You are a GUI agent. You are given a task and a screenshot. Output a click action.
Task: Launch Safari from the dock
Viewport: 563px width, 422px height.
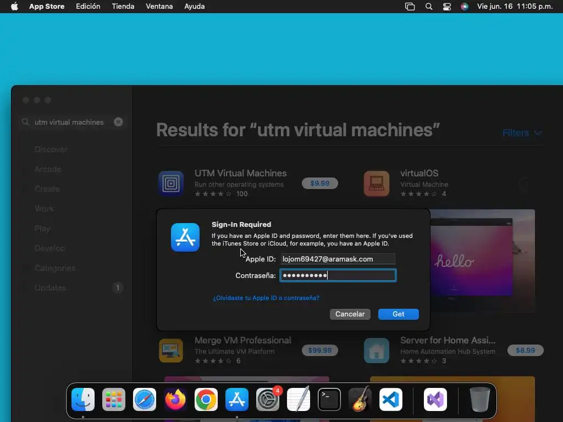145,399
